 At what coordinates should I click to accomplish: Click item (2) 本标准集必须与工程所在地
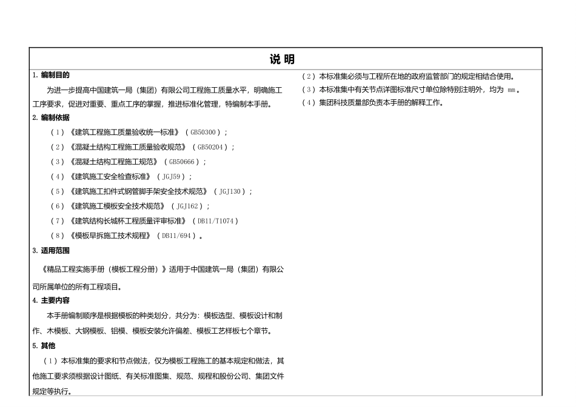coord(408,76)
